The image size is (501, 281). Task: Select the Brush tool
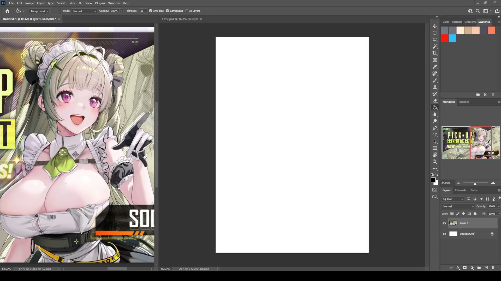(435, 80)
